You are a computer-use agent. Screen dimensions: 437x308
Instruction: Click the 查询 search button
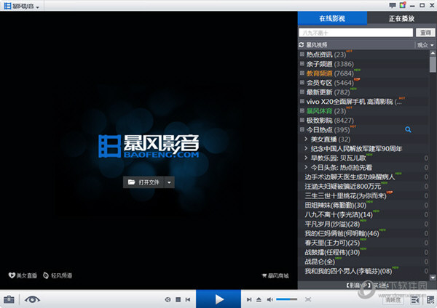coord(425,33)
